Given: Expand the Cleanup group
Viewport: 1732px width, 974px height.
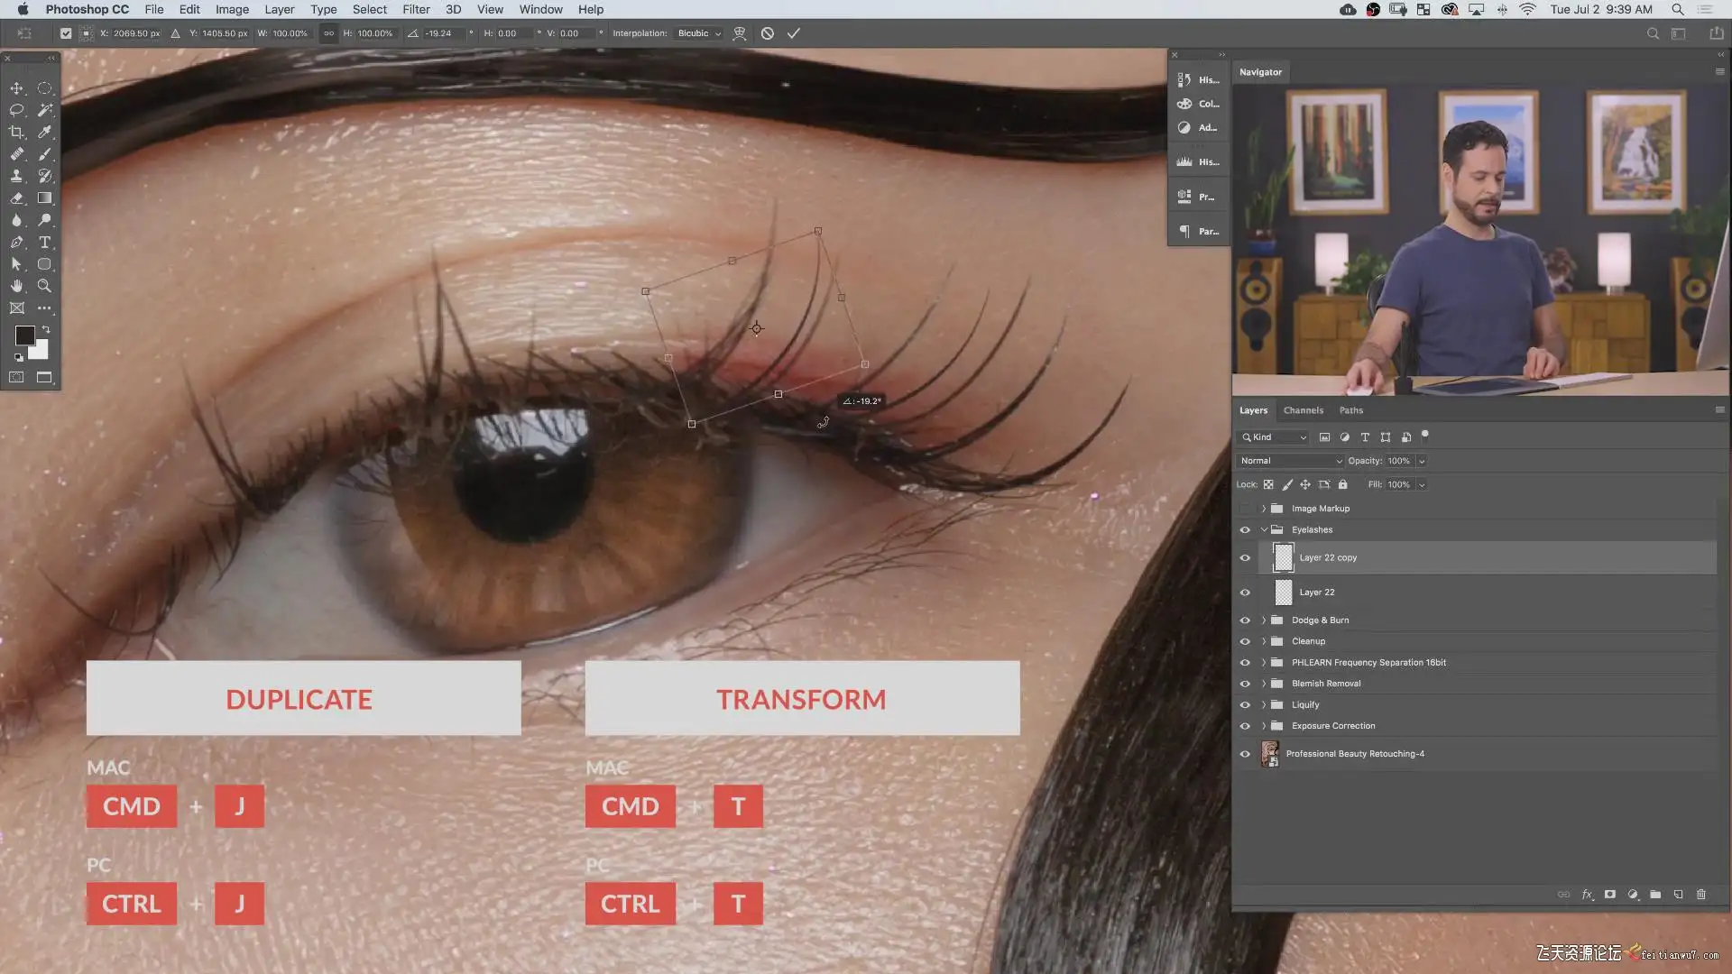Looking at the screenshot, I should click(x=1264, y=641).
